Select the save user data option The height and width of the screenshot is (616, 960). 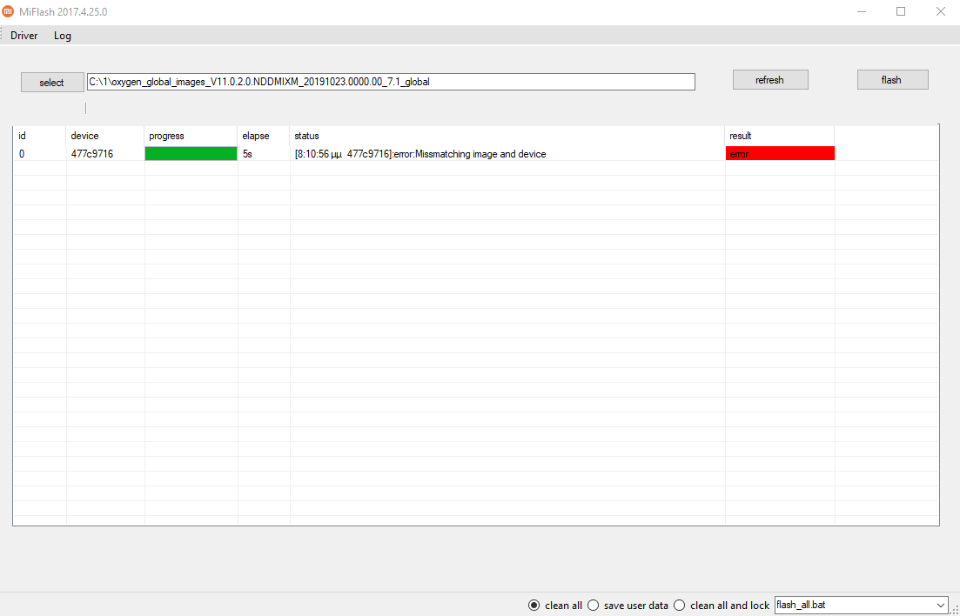pos(628,605)
